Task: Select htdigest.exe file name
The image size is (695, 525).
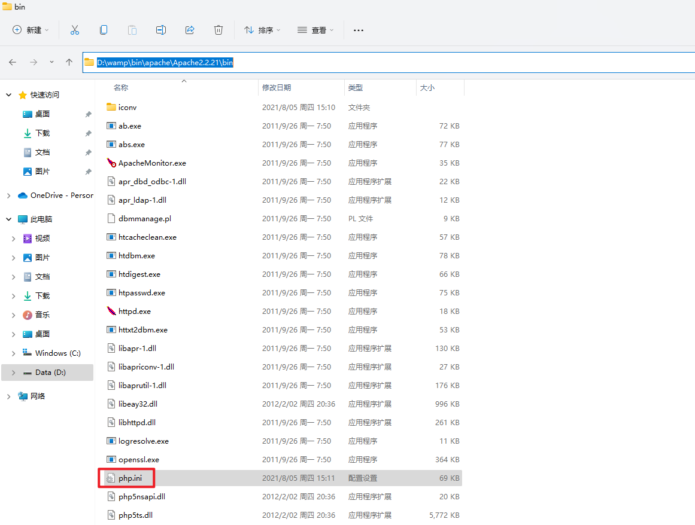Action: tap(139, 274)
